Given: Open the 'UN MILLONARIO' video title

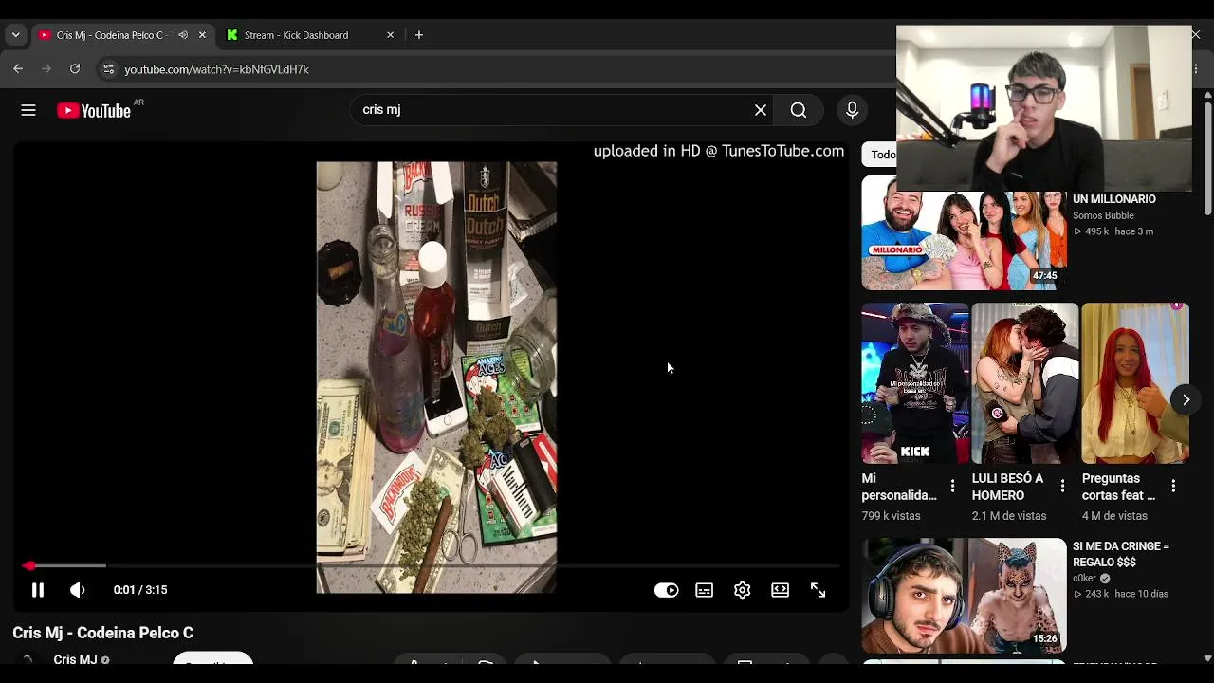Looking at the screenshot, I should coord(1114,199).
